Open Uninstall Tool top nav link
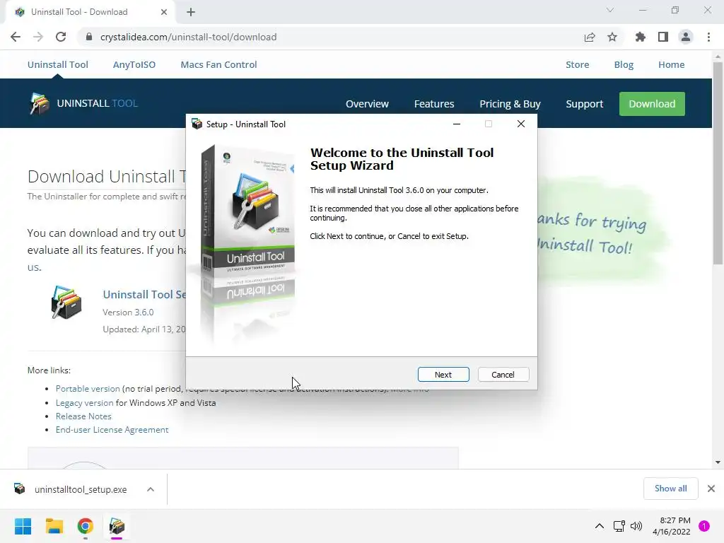 58,64
